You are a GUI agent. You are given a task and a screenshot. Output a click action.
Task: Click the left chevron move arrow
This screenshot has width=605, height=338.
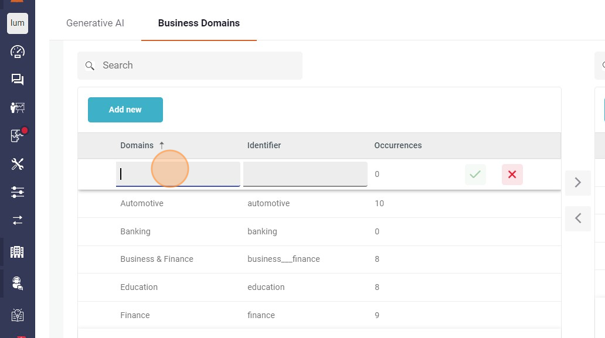click(578, 218)
